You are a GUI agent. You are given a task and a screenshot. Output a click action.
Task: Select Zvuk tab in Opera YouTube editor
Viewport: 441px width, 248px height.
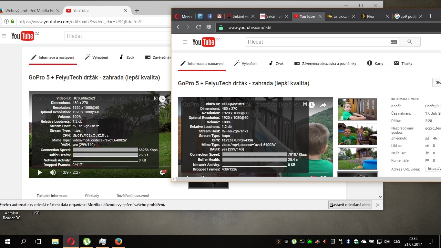tap(276, 64)
